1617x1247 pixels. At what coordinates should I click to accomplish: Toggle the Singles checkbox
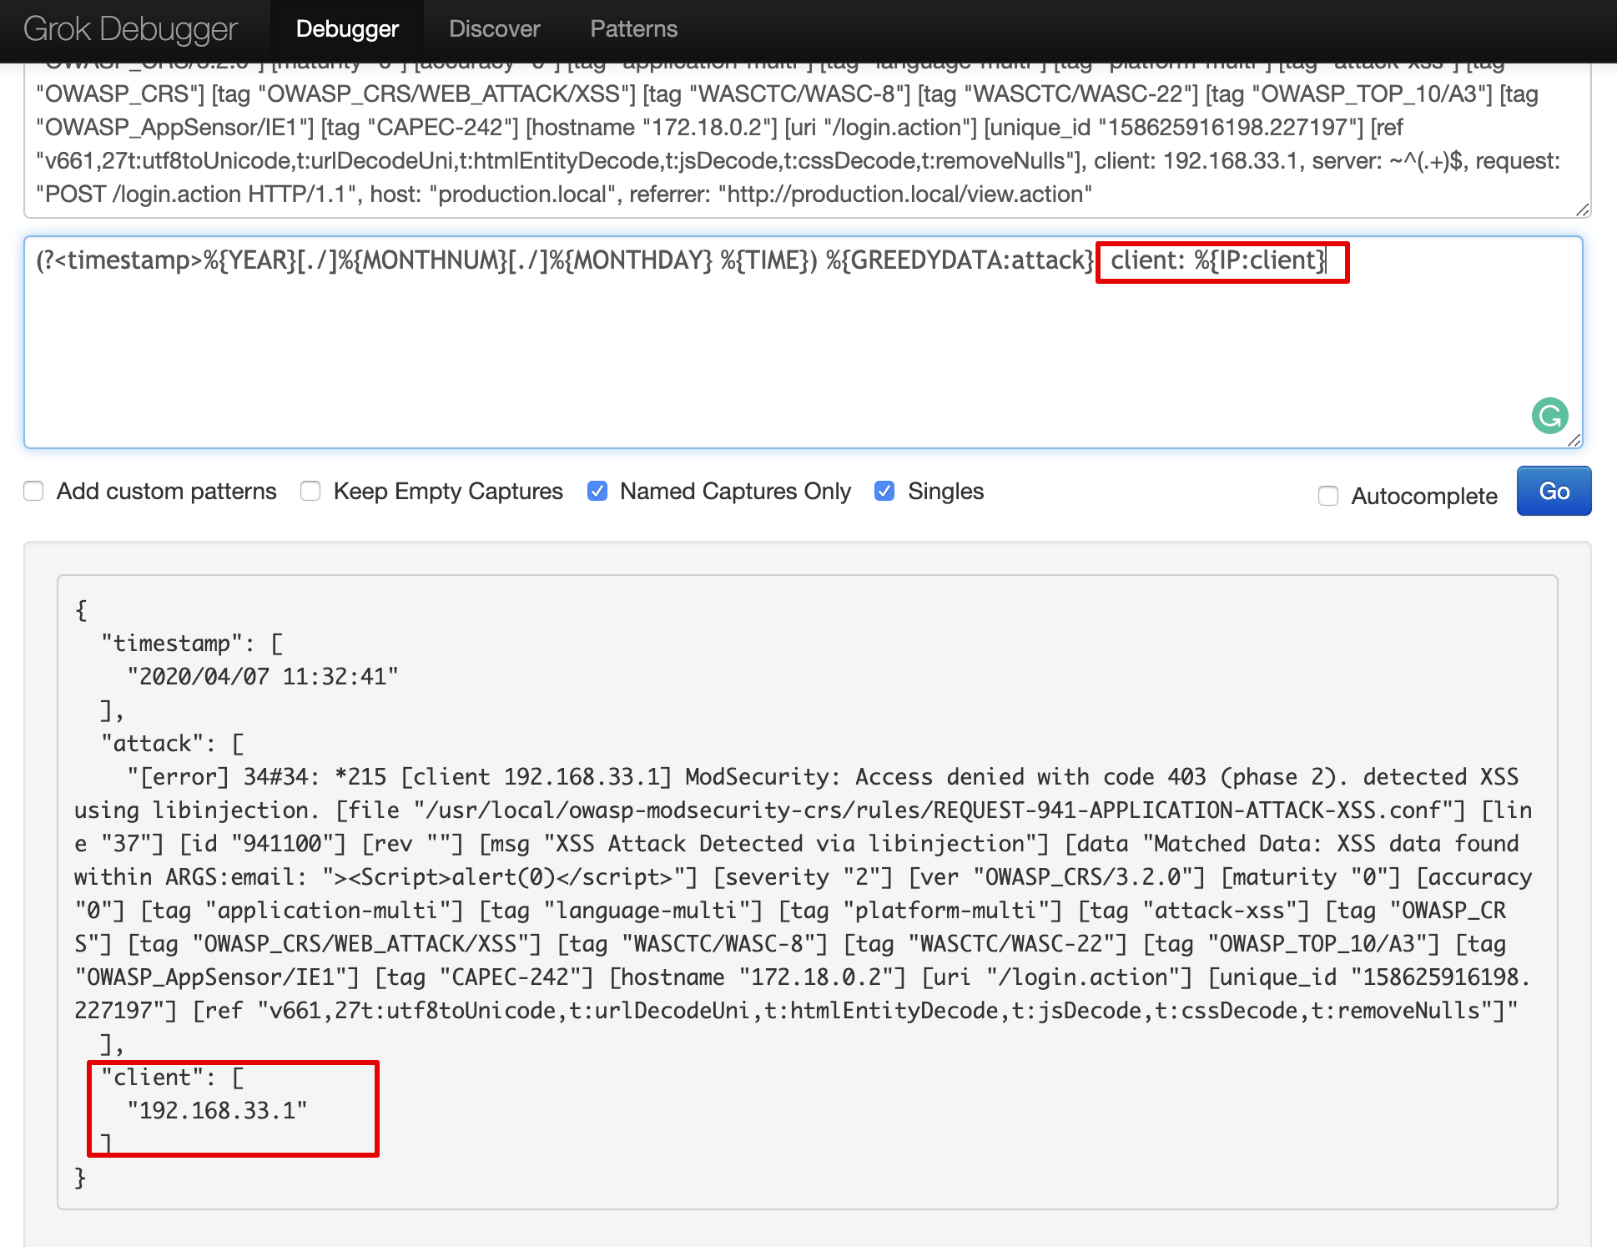click(x=884, y=491)
